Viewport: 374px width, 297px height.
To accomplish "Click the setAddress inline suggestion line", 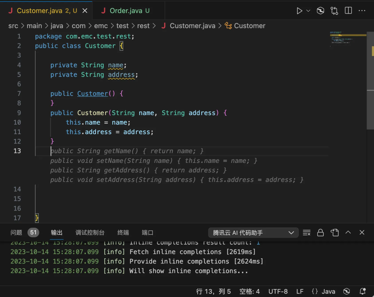I will click(x=177, y=180).
